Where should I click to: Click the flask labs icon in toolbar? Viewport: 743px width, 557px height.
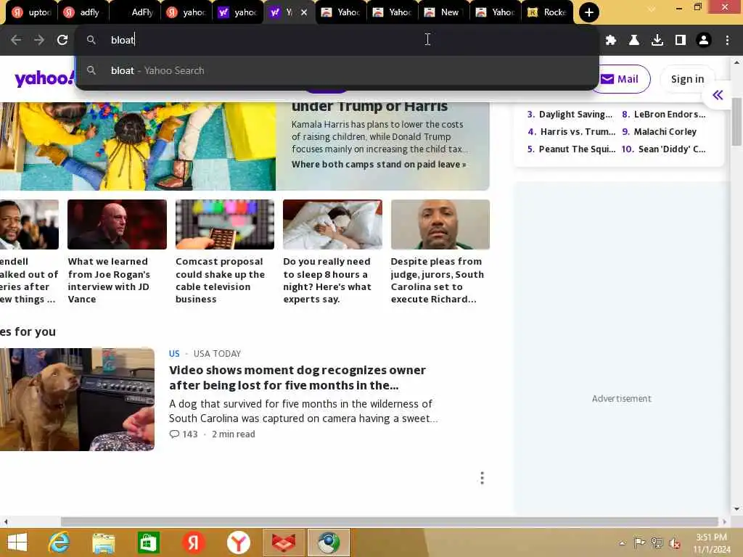pyautogui.click(x=634, y=41)
